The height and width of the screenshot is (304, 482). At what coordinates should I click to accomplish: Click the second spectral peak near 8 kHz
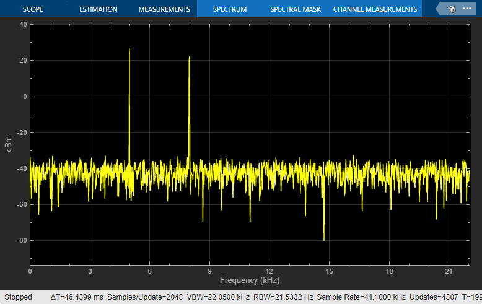[190, 108]
